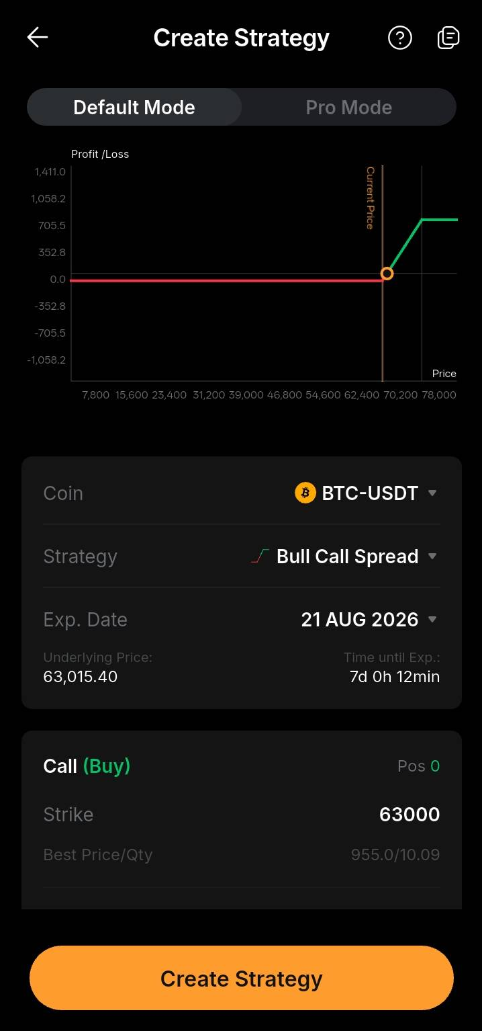
Task: Select the orange current price marker circle
Action: [x=387, y=274]
